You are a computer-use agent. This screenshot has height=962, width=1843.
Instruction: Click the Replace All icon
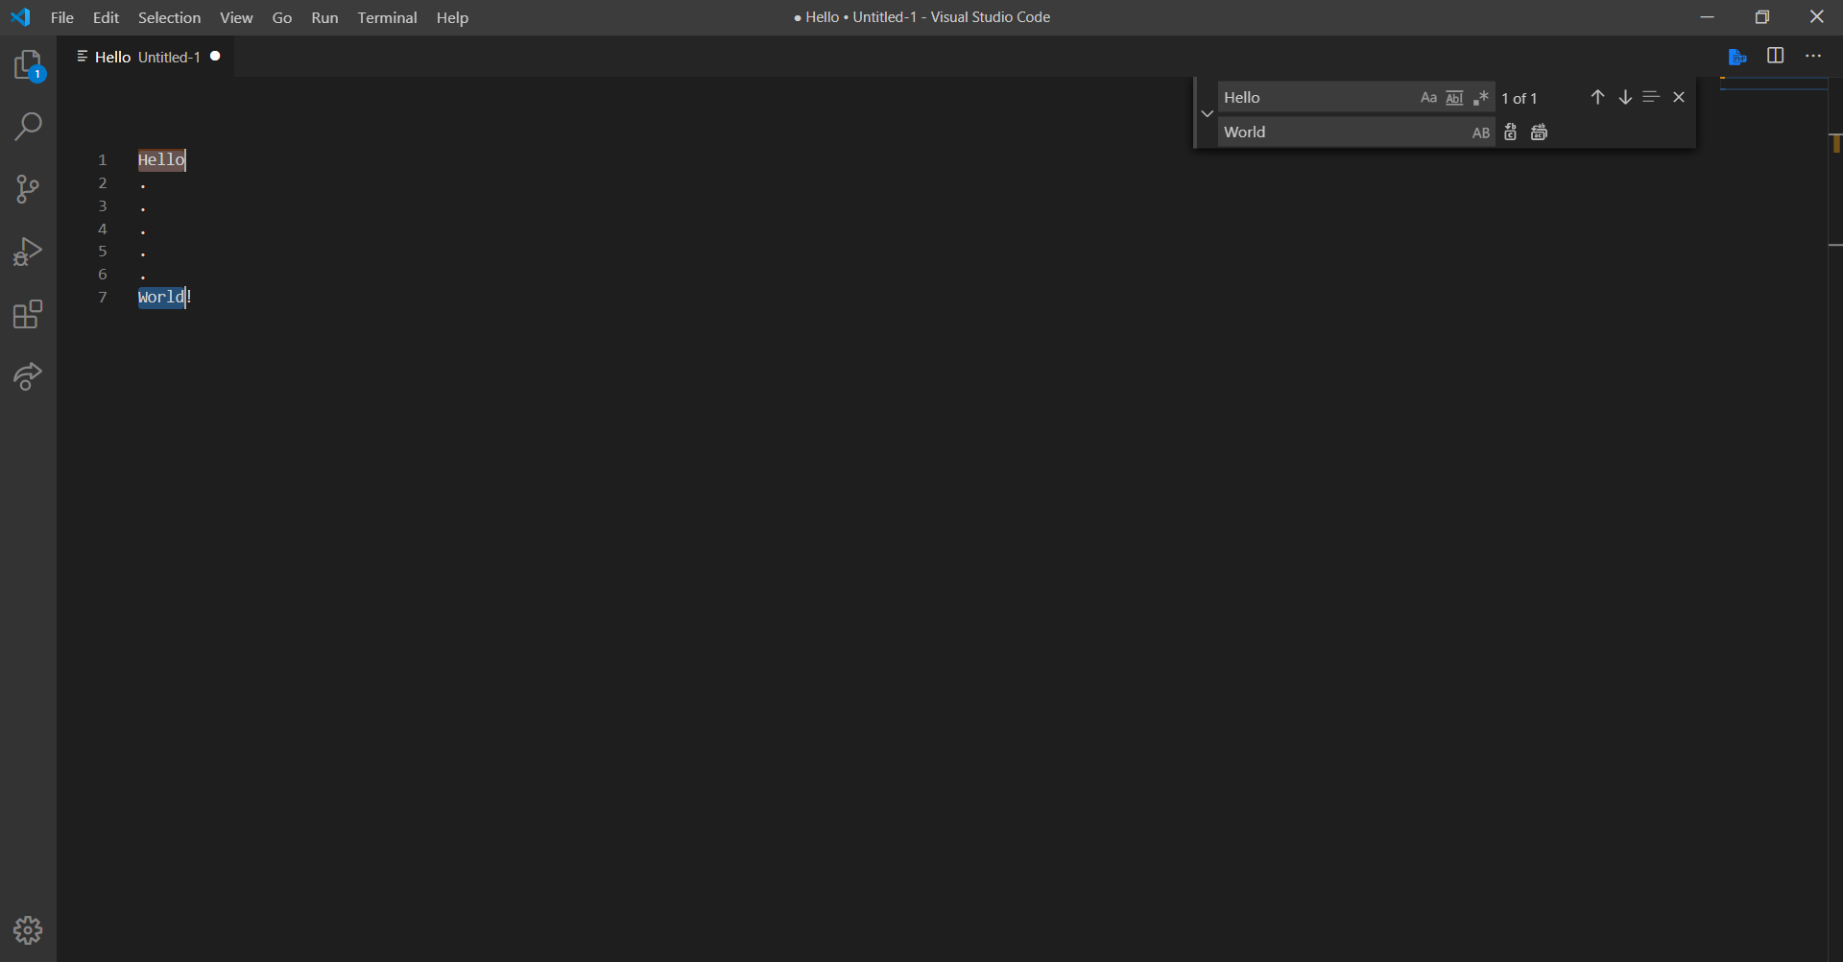click(1539, 132)
